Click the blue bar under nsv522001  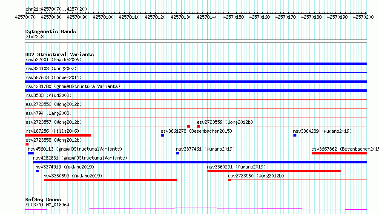196,64
